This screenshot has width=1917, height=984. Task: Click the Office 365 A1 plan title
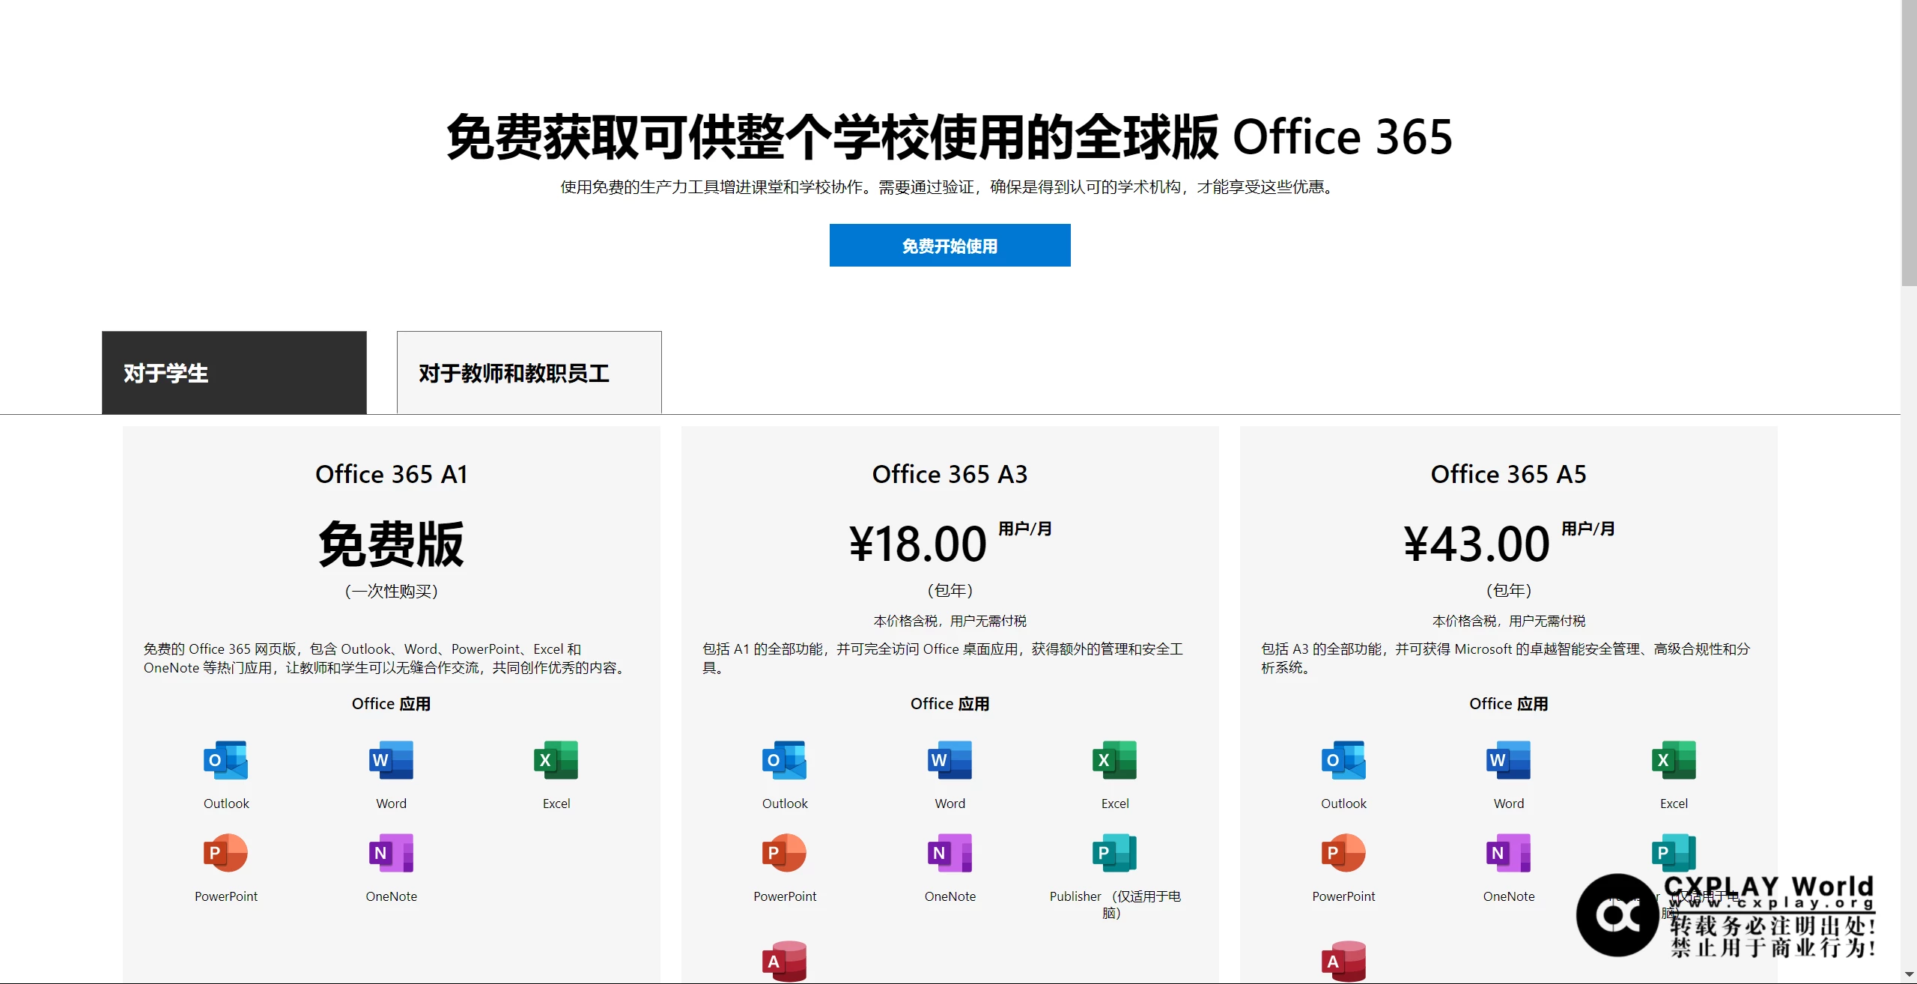point(392,474)
